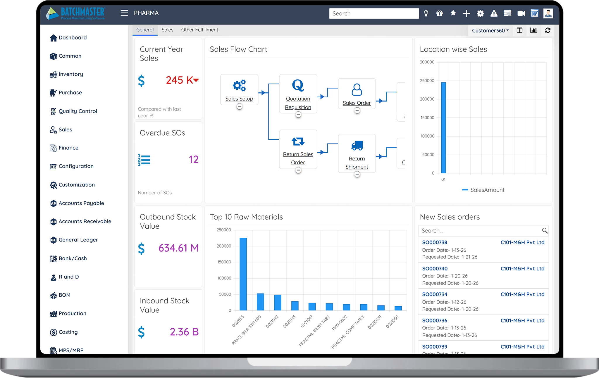
Task: Open Quality Control in the sidebar
Action: pyautogui.click(x=78, y=111)
